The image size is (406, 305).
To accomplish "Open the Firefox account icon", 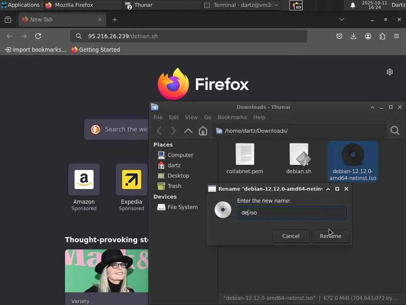I will (x=368, y=36).
